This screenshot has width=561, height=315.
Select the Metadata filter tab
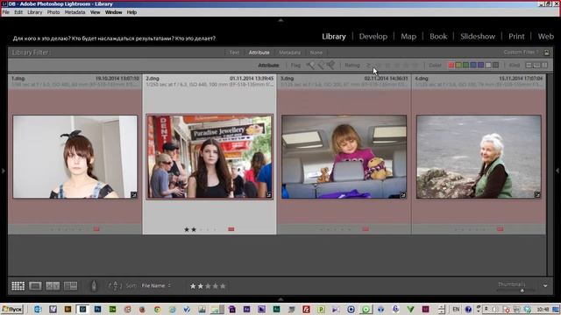tap(290, 52)
